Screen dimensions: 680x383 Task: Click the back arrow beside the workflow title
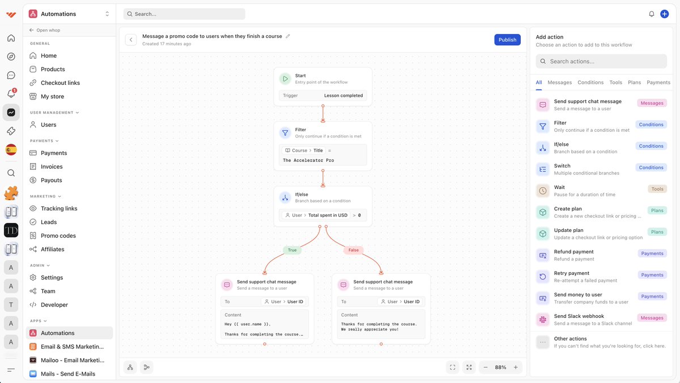(x=131, y=40)
